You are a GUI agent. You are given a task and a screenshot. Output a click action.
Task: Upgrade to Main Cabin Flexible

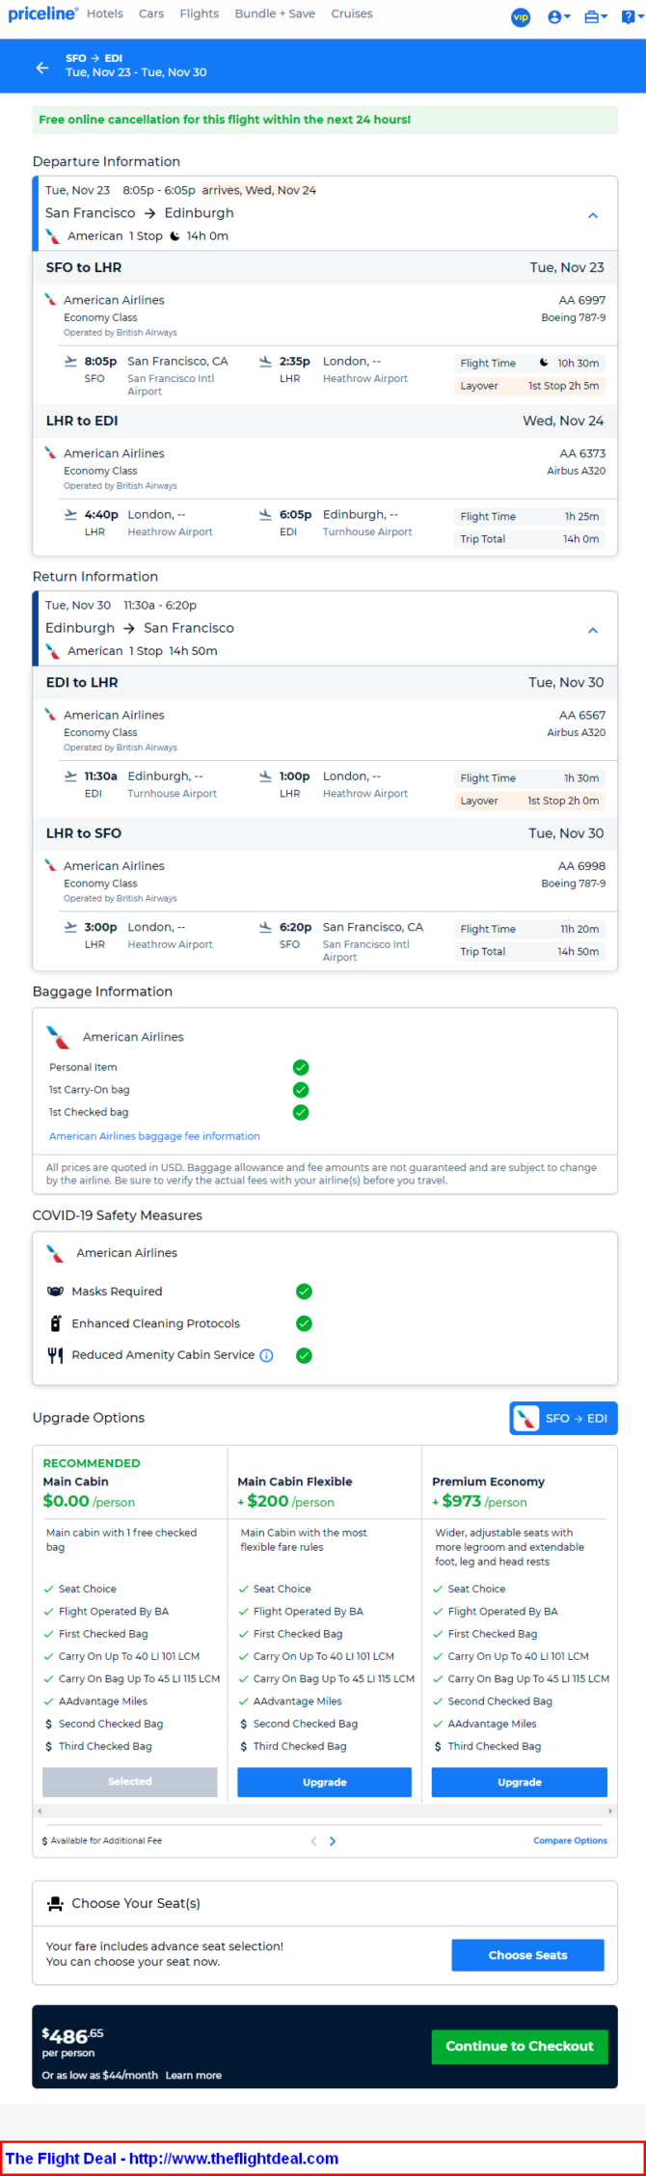(324, 1782)
